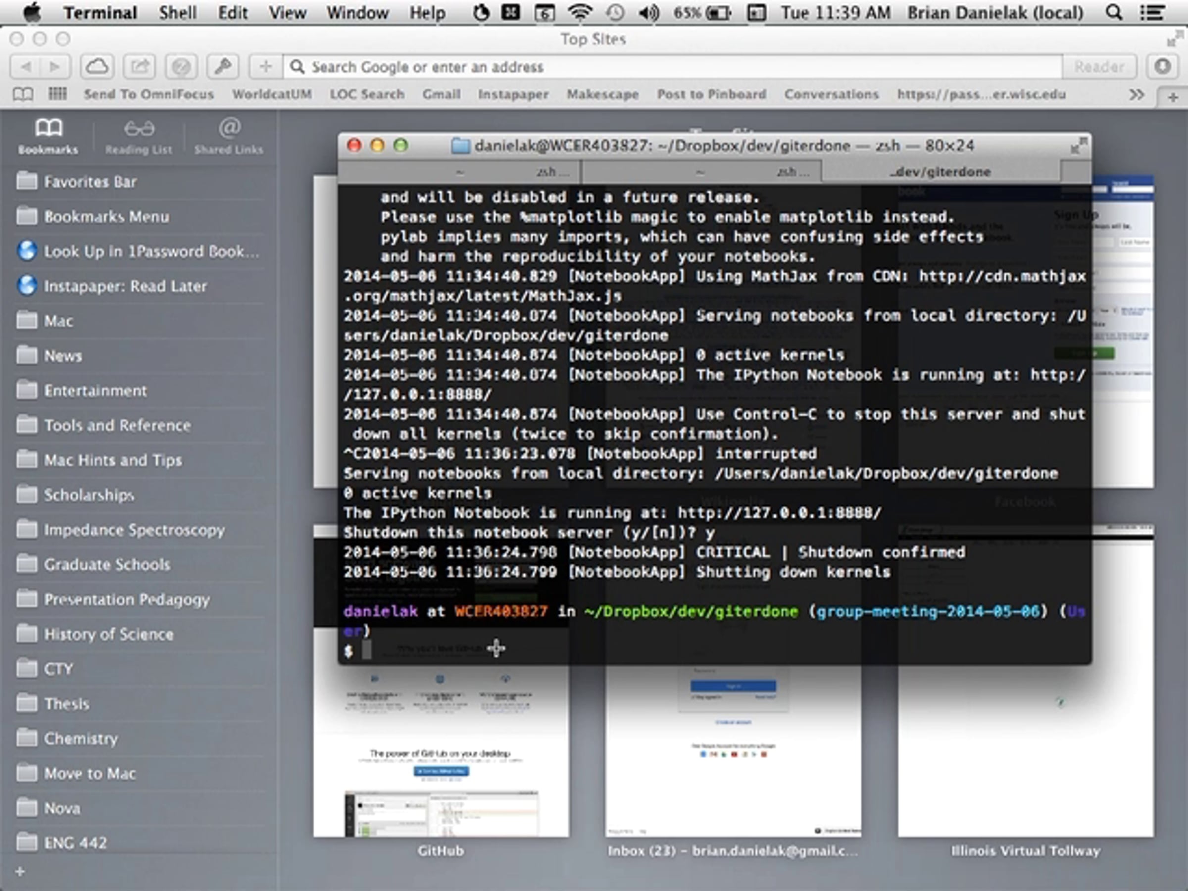Image resolution: width=1188 pixels, height=891 pixels.
Task: Open the Apple menu
Action: (x=32, y=12)
